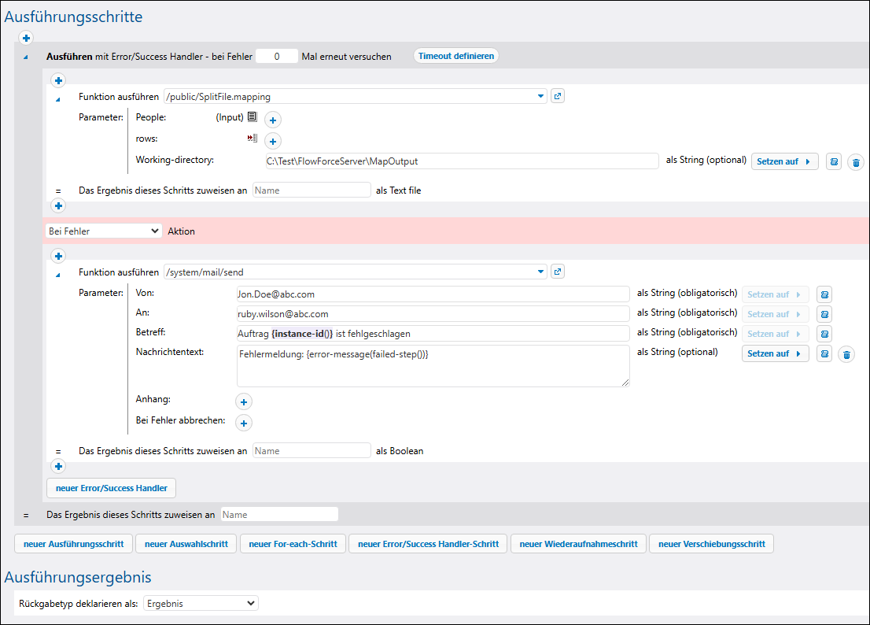Open Setzen auf menu for Working-directory

point(784,161)
